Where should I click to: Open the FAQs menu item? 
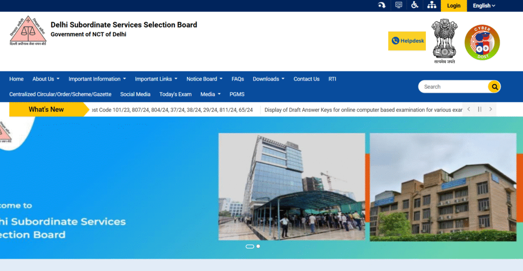(x=238, y=79)
